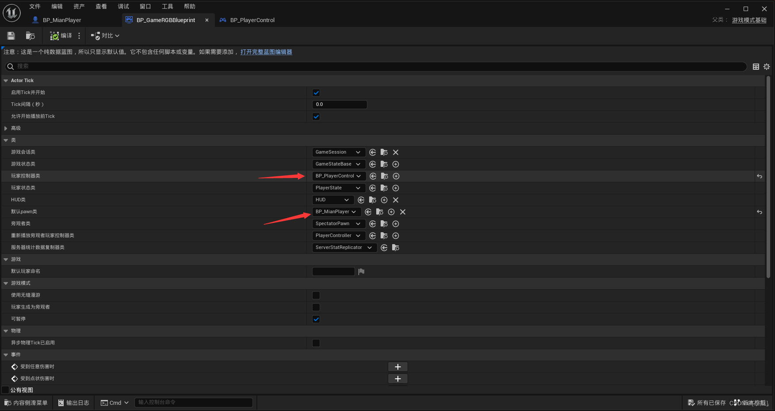The height and width of the screenshot is (411, 775).
Task: Create new class plus icon for 游戏状态类
Action: click(x=396, y=164)
